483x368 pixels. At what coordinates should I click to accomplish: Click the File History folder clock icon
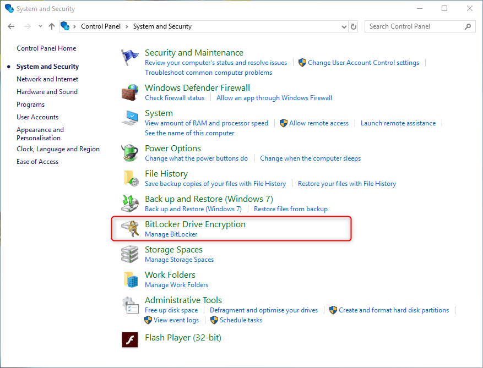coord(131,178)
